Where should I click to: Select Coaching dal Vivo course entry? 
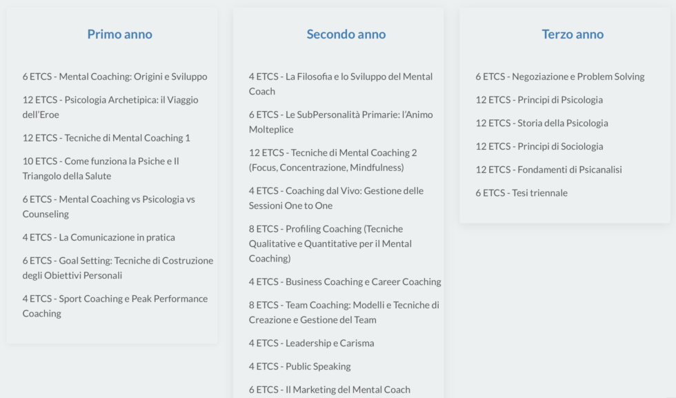336,198
